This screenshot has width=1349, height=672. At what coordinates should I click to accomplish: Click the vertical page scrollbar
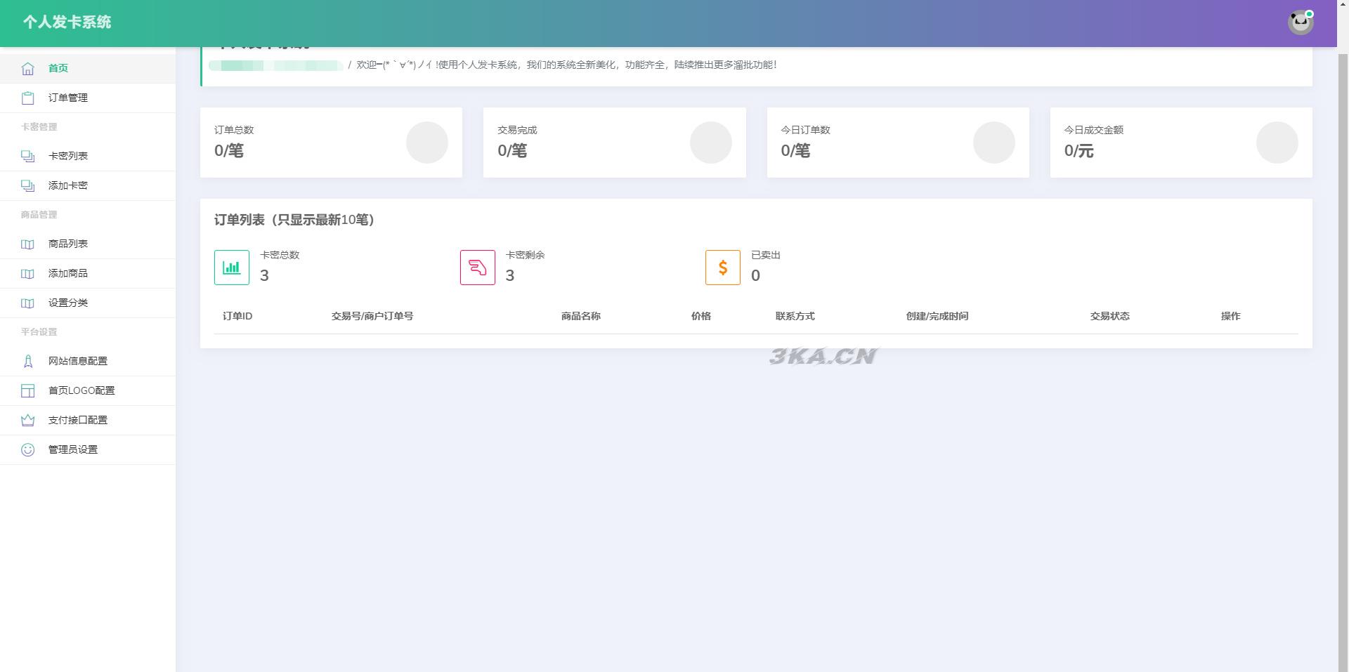pyautogui.click(x=1343, y=351)
